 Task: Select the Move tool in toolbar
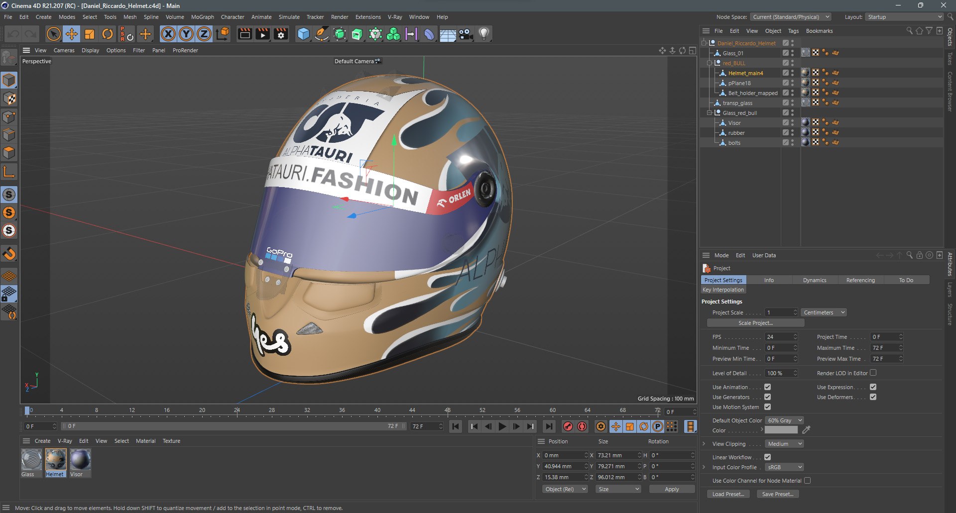[x=71, y=34]
